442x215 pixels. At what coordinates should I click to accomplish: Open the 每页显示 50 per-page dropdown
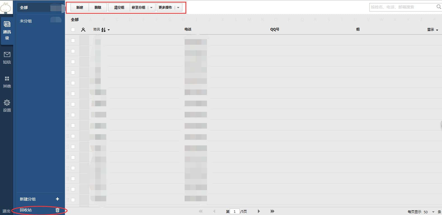(x=433, y=212)
